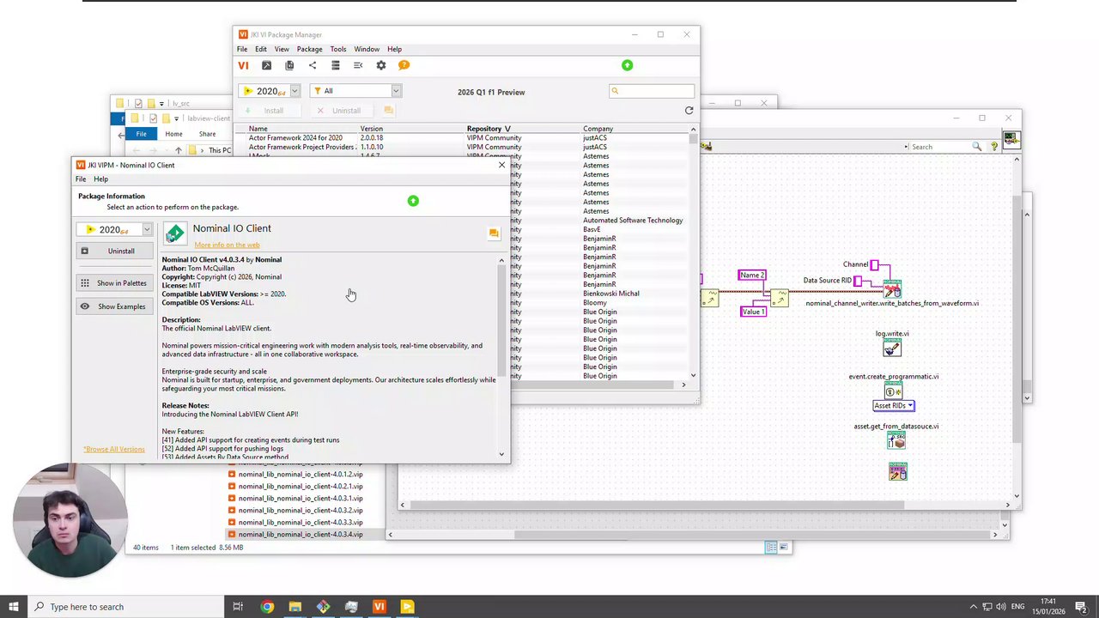The width and height of the screenshot is (1099, 618).
Task: Click the VI logo icon in Package Manager toolbar
Action: (x=243, y=65)
